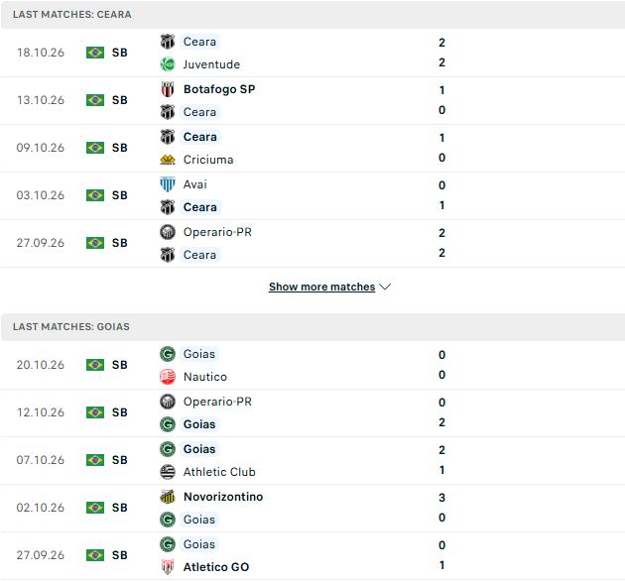The image size is (625, 582).
Task: Click Ceara name in the Operario-PR match
Action: (x=199, y=255)
